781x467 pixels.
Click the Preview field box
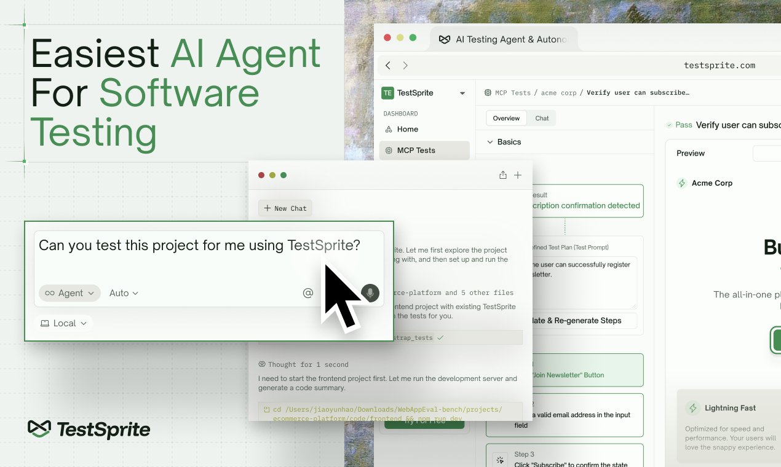[x=767, y=154]
